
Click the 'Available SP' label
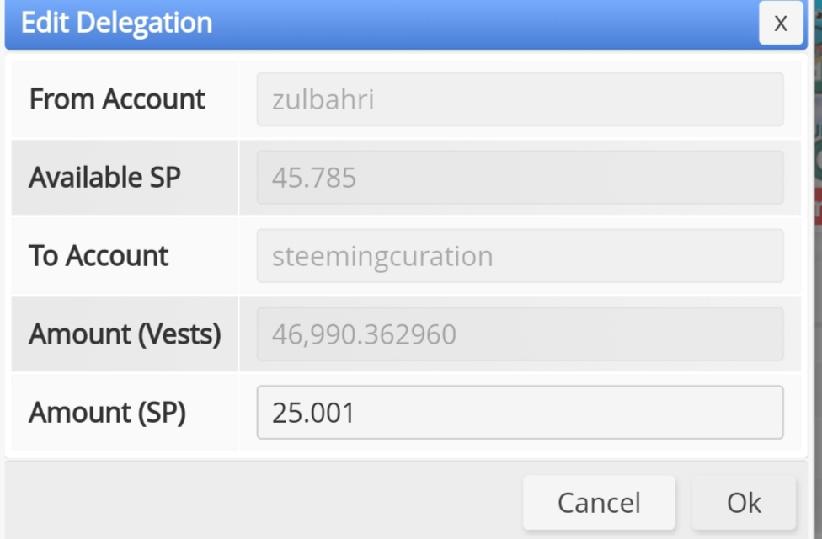(104, 178)
